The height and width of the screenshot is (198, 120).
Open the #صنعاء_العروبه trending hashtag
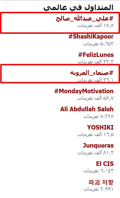92,73
